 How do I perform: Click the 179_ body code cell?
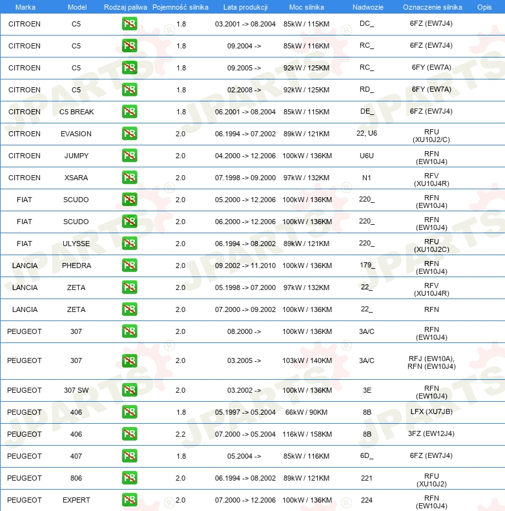point(367,265)
